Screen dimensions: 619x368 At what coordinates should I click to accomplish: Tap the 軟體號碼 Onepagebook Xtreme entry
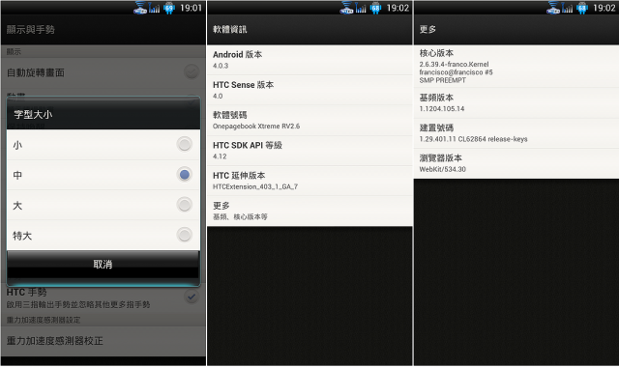point(309,121)
